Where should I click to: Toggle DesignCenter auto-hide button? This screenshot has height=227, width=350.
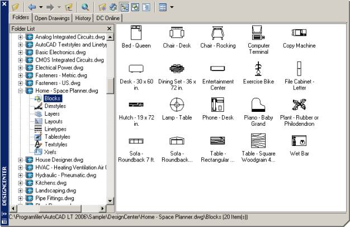point(4,214)
